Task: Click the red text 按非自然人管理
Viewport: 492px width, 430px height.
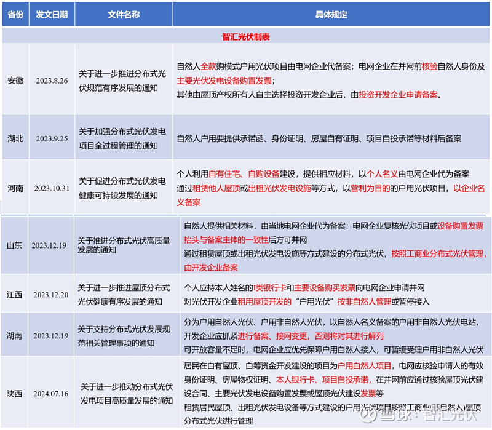Action: click(364, 301)
